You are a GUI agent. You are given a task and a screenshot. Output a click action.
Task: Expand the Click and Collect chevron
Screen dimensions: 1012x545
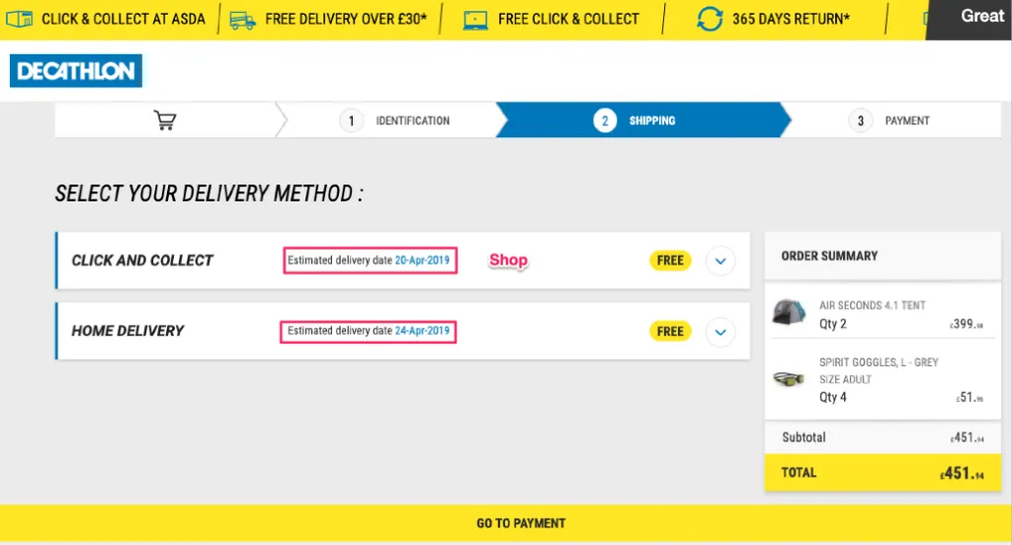pos(720,262)
